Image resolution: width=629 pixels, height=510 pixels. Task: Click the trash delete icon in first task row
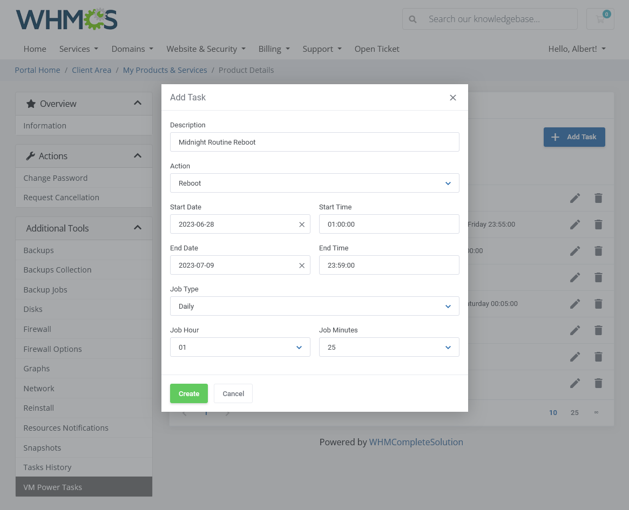[598, 198]
